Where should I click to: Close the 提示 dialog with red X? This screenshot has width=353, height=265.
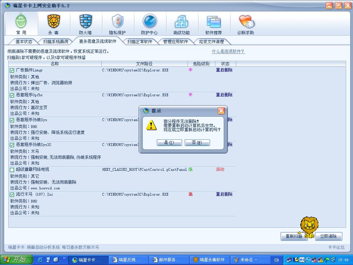point(221,111)
